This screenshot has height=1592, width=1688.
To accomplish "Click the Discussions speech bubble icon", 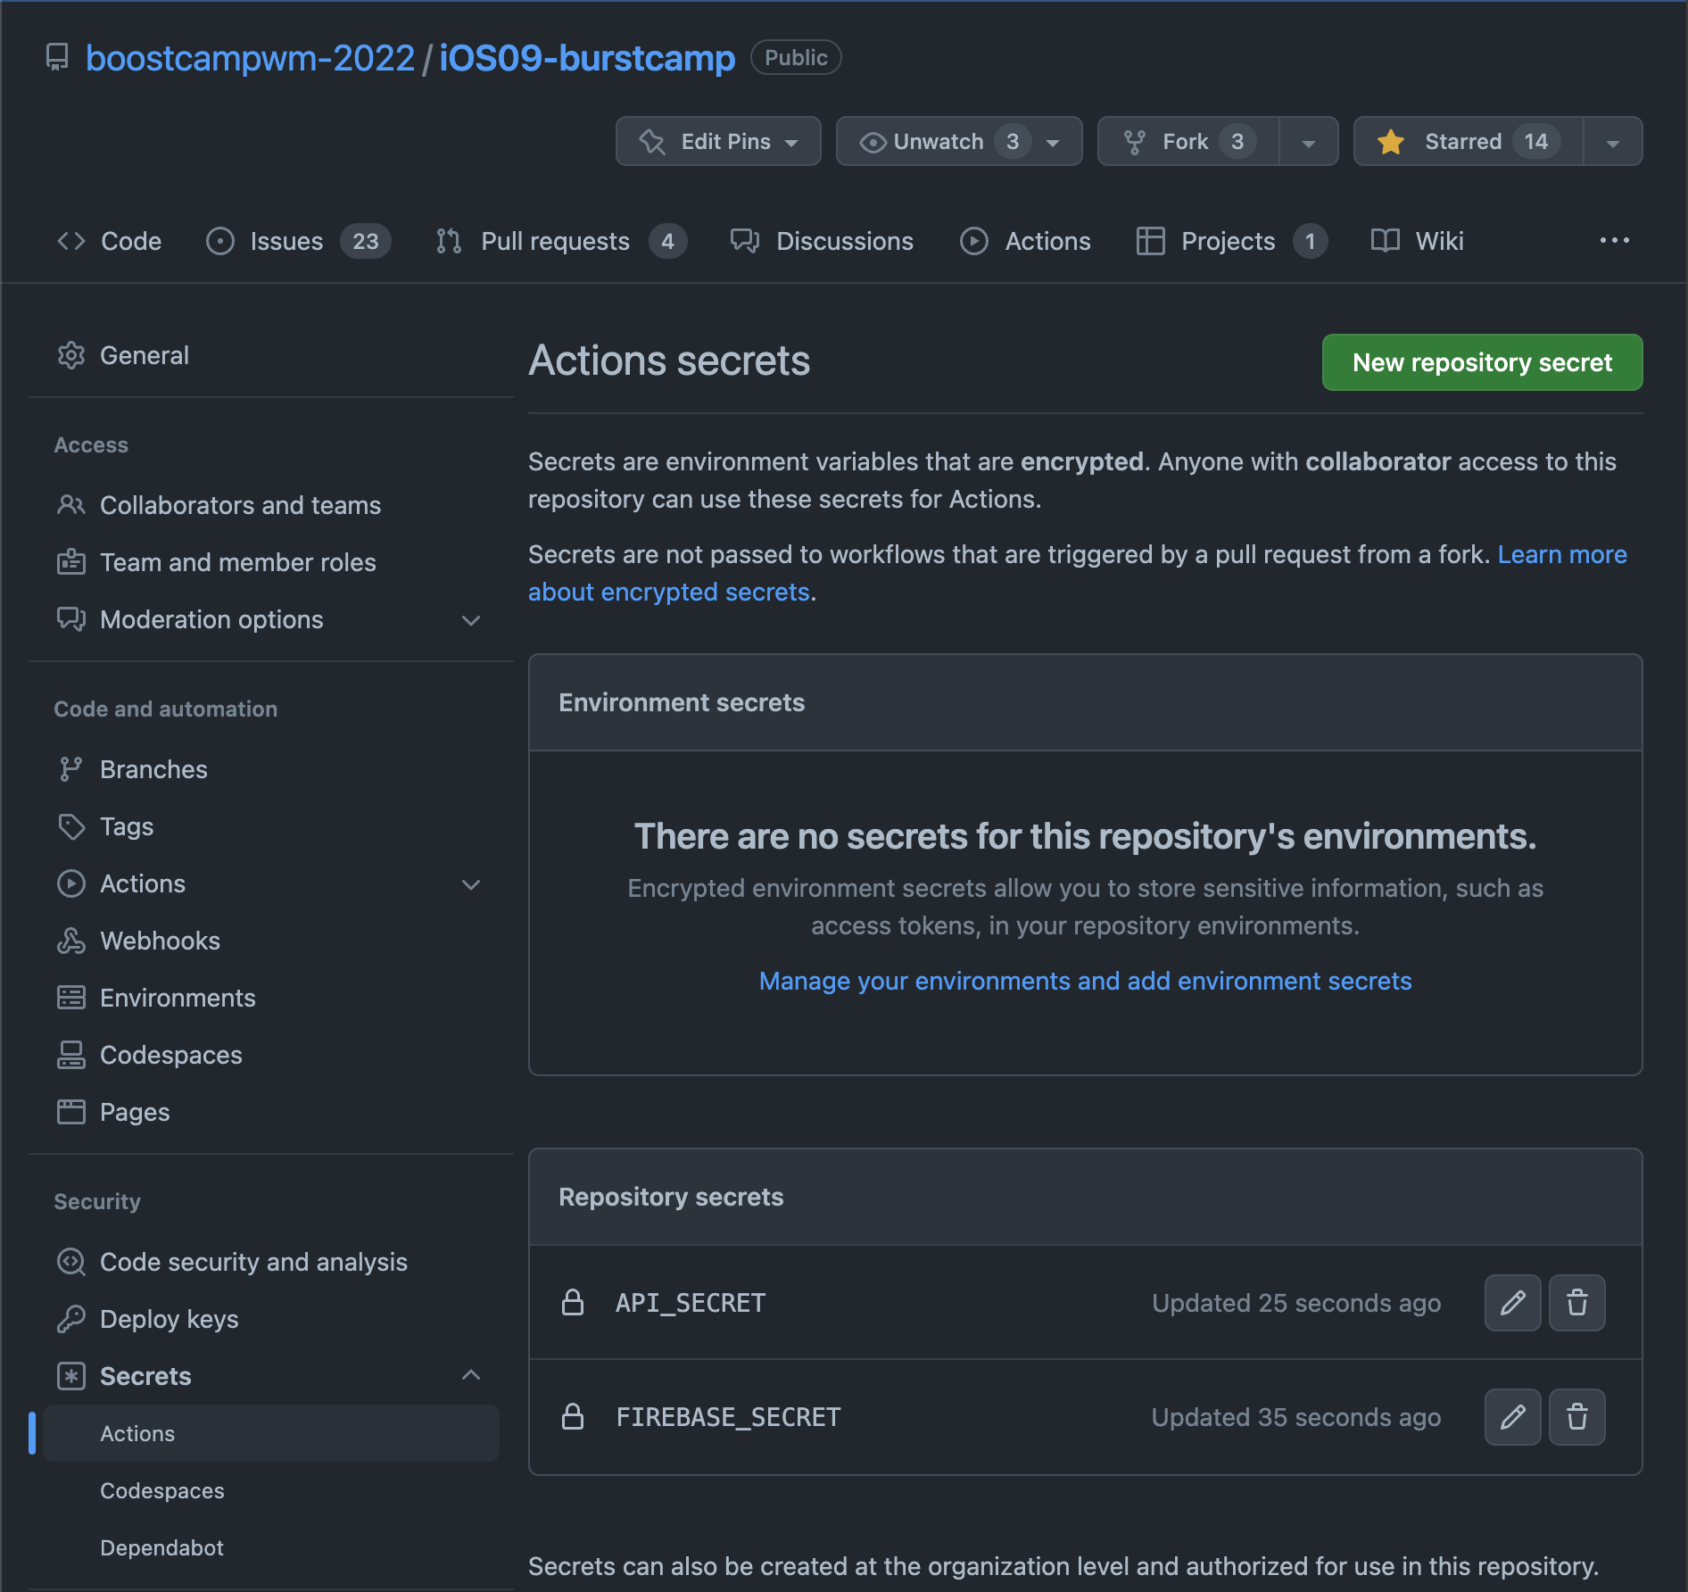I will click(745, 241).
